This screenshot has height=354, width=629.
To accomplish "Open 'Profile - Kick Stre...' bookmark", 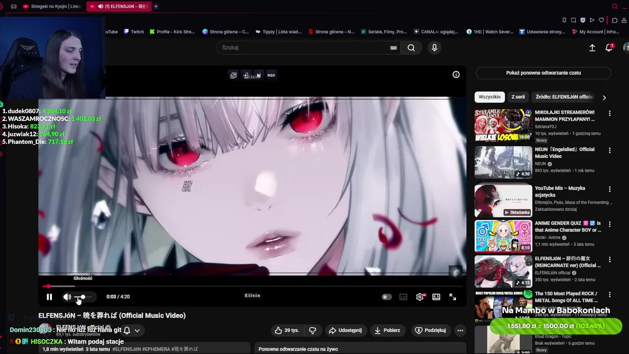I will tap(172, 32).
